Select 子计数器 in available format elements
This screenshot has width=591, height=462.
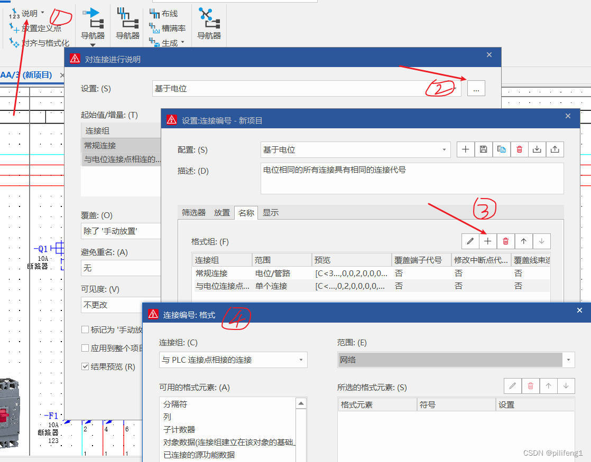[179, 429]
